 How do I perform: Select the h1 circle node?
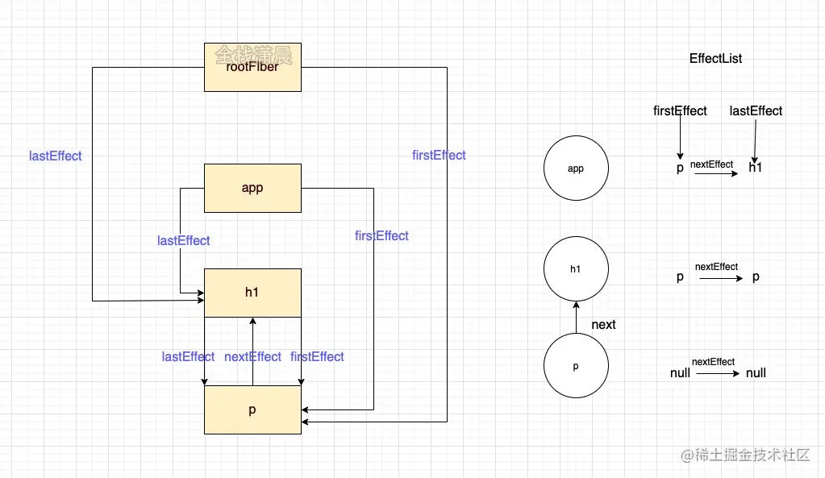(x=575, y=269)
